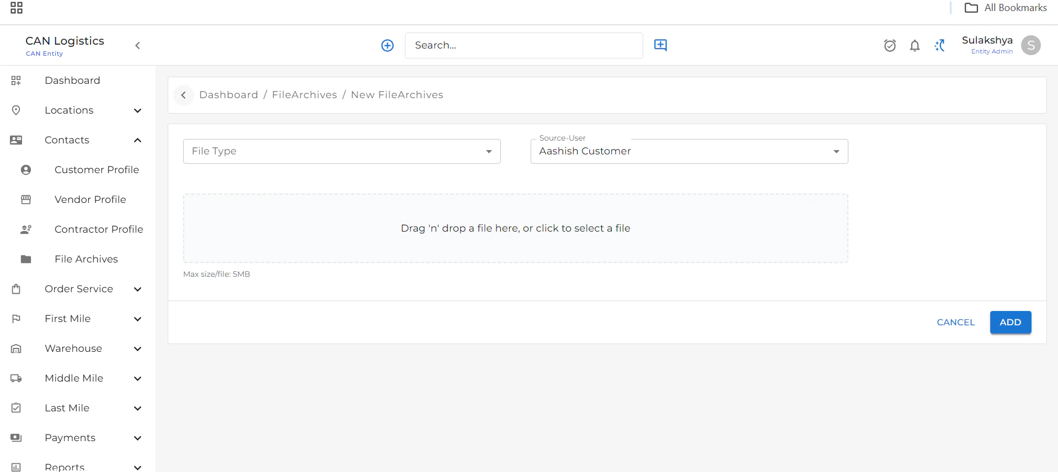Expand the Middle Mile chevron

138,378
